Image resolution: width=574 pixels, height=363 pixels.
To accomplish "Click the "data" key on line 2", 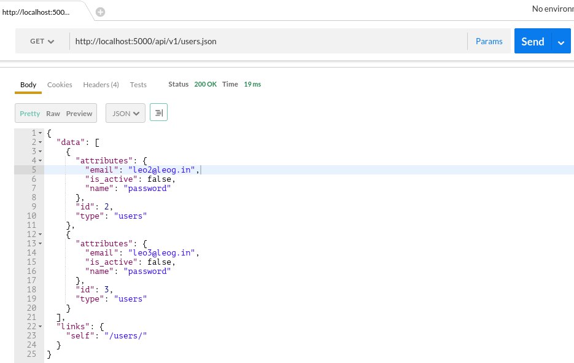I will (71, 142).
